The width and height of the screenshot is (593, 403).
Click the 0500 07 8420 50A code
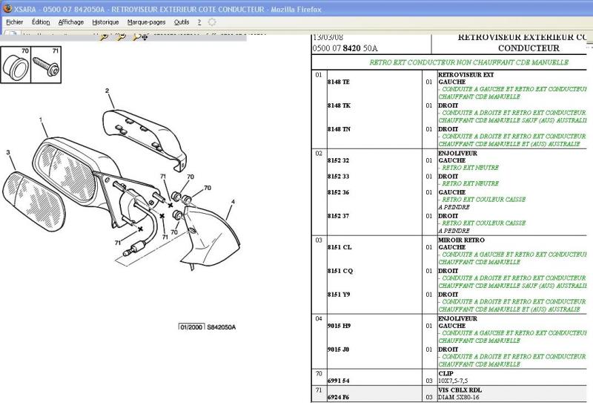click(345, 48)
